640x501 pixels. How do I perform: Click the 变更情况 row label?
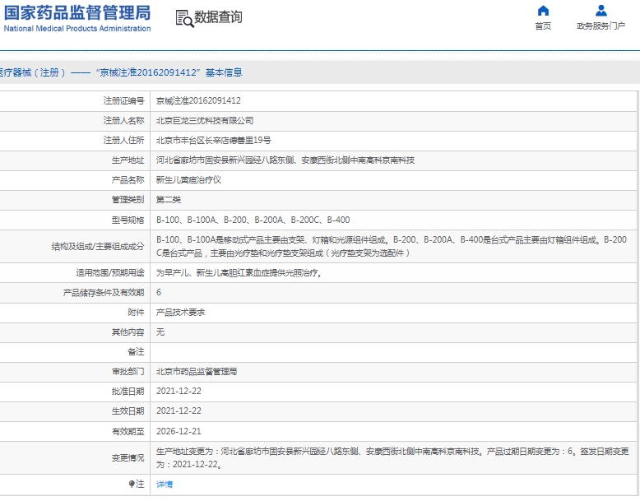click(128, 457)
